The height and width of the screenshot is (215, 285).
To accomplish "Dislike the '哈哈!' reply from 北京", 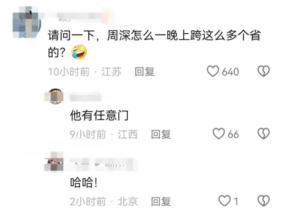I will pyautogui.click(x=264, y=201).
